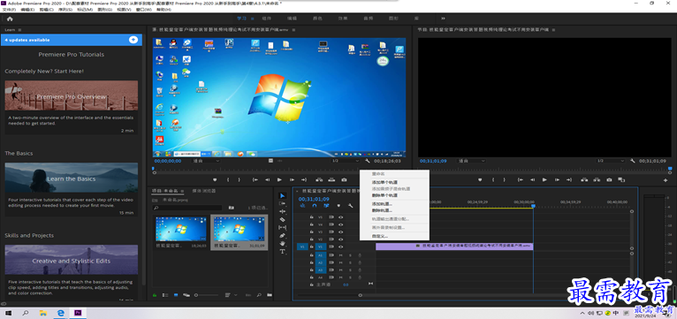Select the Ripple Edit tool
The height and width of the screenshot is (319, 677).
282,211
